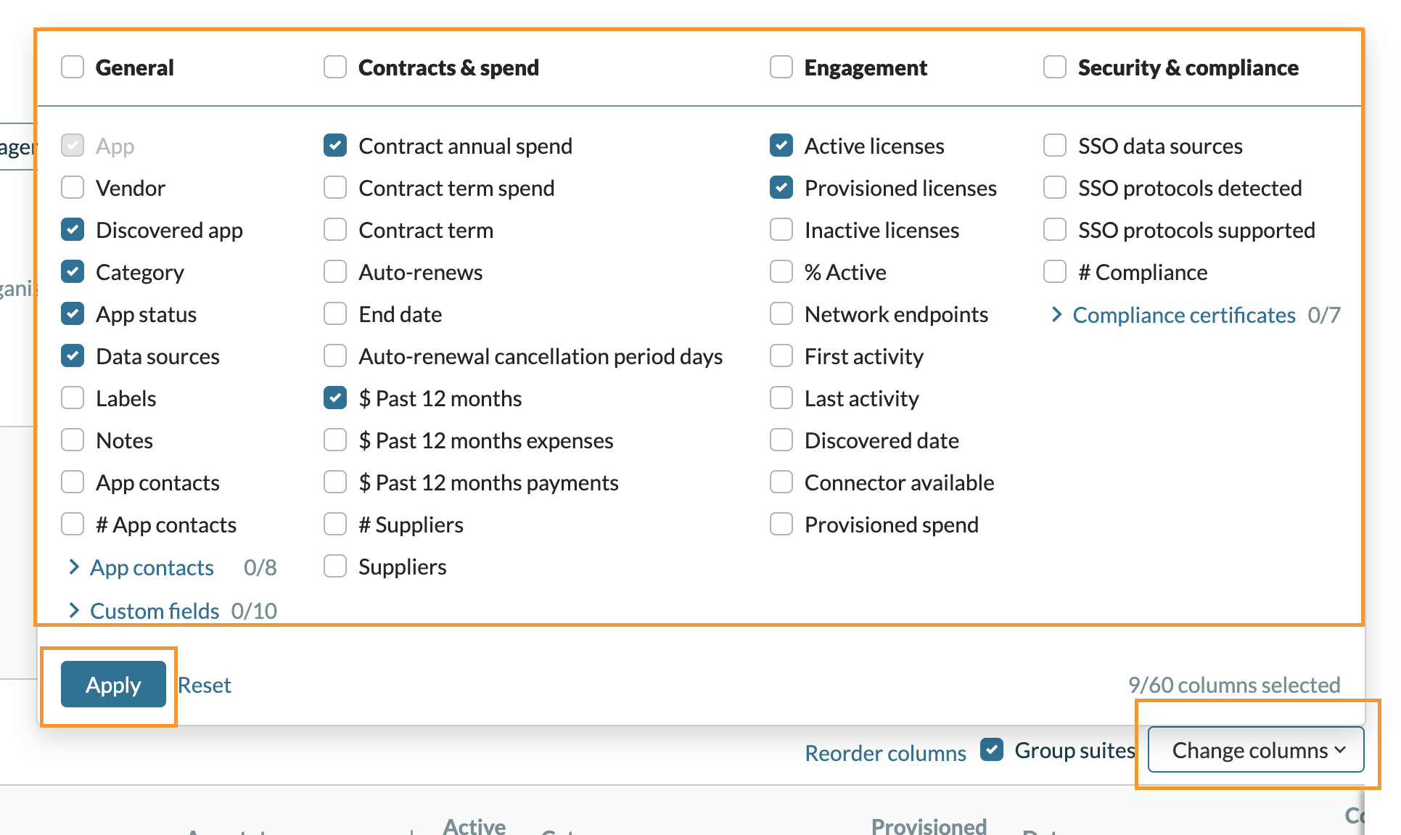Screen dimensions: 1401x835
Task: Disable the Discovered app checkbox
Action: (73, 229)
